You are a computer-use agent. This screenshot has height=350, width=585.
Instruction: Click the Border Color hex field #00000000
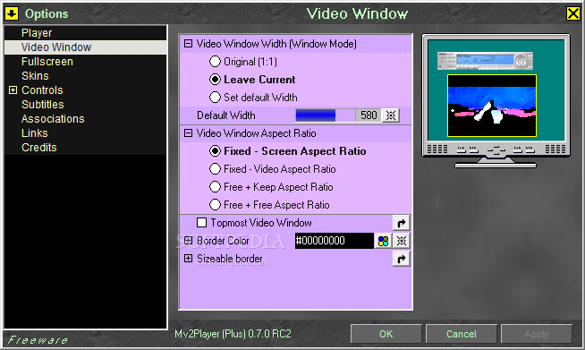[334, 241]
